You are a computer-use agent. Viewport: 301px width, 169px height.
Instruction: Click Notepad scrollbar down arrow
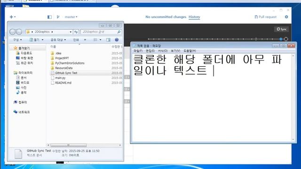293,140
